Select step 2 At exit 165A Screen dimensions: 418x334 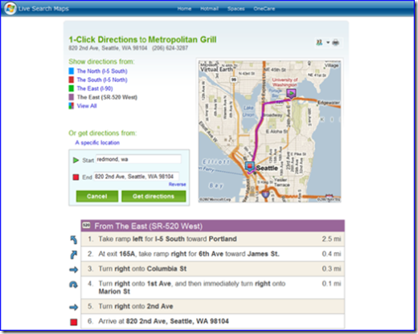point(213,254)
